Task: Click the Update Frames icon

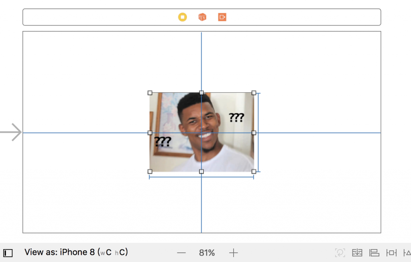Action: (x=340, y=253)
